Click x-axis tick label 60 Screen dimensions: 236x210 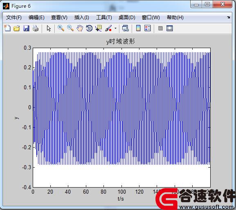[86, 192]
